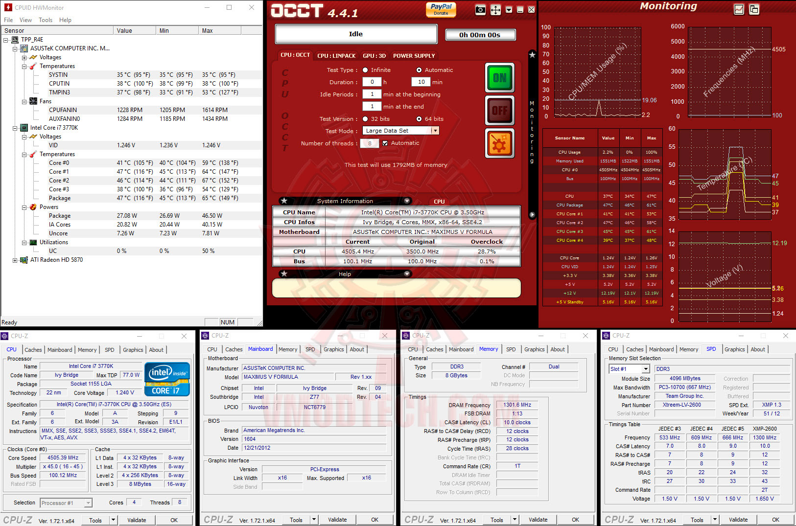796x526 pixels.
Task: Open the View menu in HWMonitor
Action: click(x=25, y=20)
